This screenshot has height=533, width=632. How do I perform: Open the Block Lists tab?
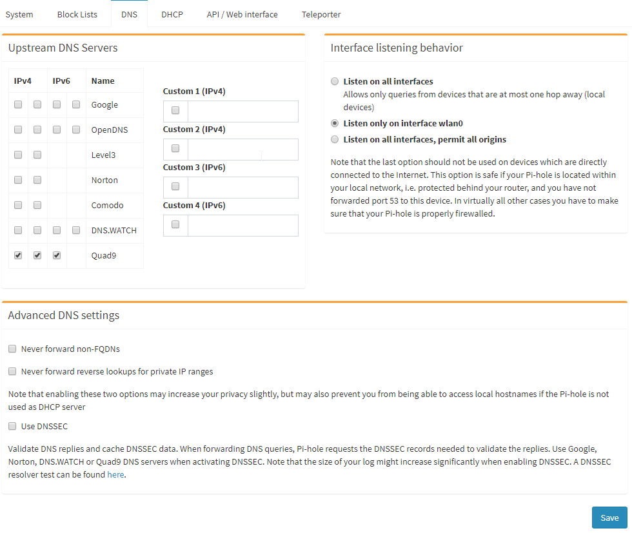pyautogui.click(x=77, y=15)
